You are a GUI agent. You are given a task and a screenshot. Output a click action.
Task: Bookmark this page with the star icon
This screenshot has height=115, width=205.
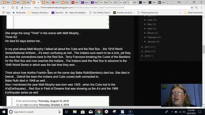[x=192, y=8]
